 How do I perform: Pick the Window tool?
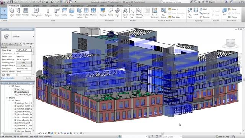[x=26, y=12]
